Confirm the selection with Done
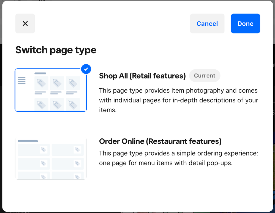275x213 pixels. (x=245, y=24)
